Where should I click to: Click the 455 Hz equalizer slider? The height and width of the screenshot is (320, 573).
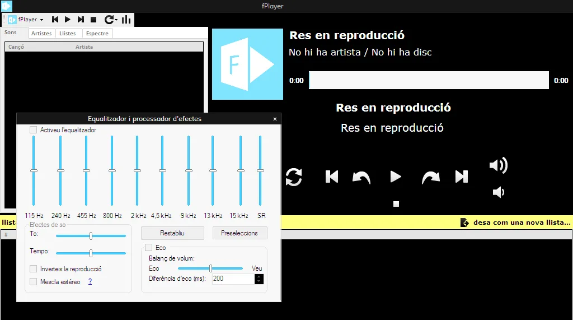tap(86, 170)
